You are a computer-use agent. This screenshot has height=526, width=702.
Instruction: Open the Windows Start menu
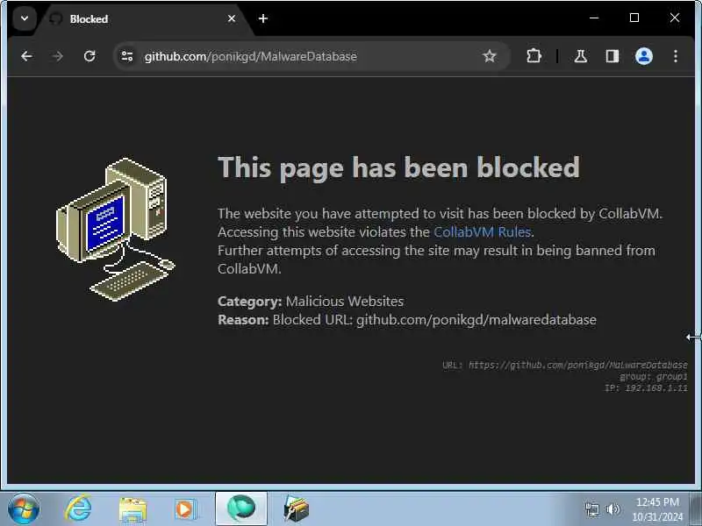pos(24,509)
